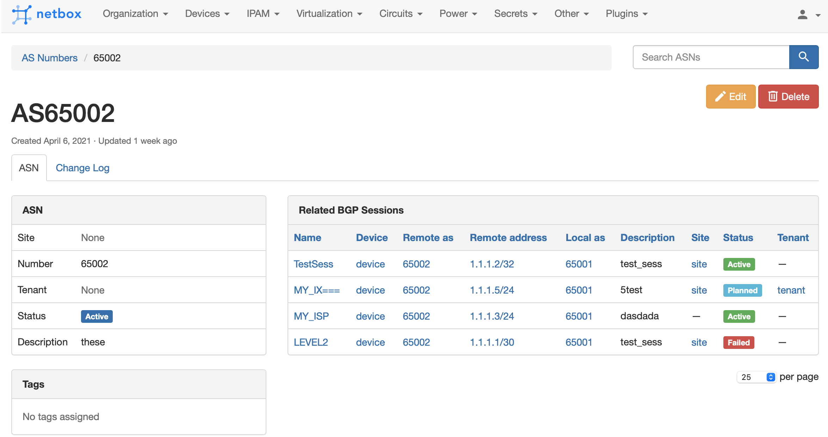Screen dimensions: 828x437
Task: Open the tenant link for MY_IX===
Action: tap(791, 290)
